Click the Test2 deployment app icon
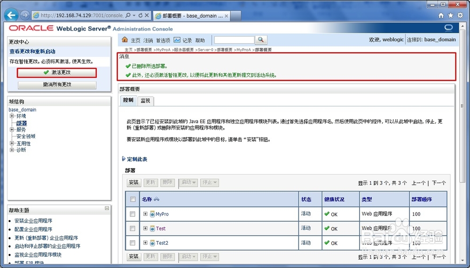The width and height of the screenshot is (470, 268). click(152, 243)
